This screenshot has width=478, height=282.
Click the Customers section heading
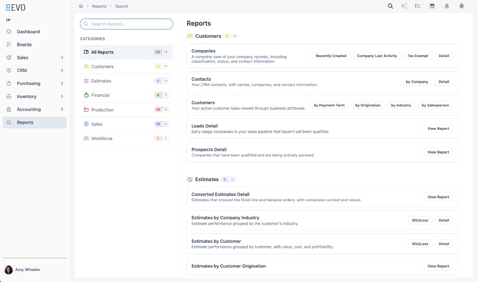point(208,36)
